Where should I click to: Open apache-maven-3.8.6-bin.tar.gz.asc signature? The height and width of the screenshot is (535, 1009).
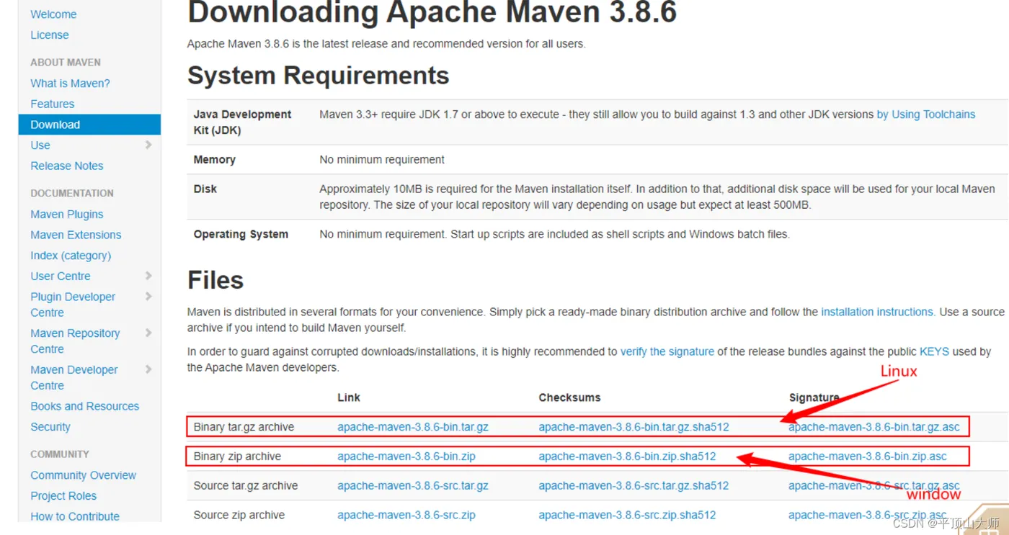tap(874, 427)
